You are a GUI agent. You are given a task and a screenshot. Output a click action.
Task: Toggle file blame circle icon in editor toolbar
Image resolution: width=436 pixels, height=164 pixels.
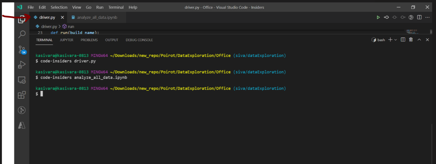point(411,17)
